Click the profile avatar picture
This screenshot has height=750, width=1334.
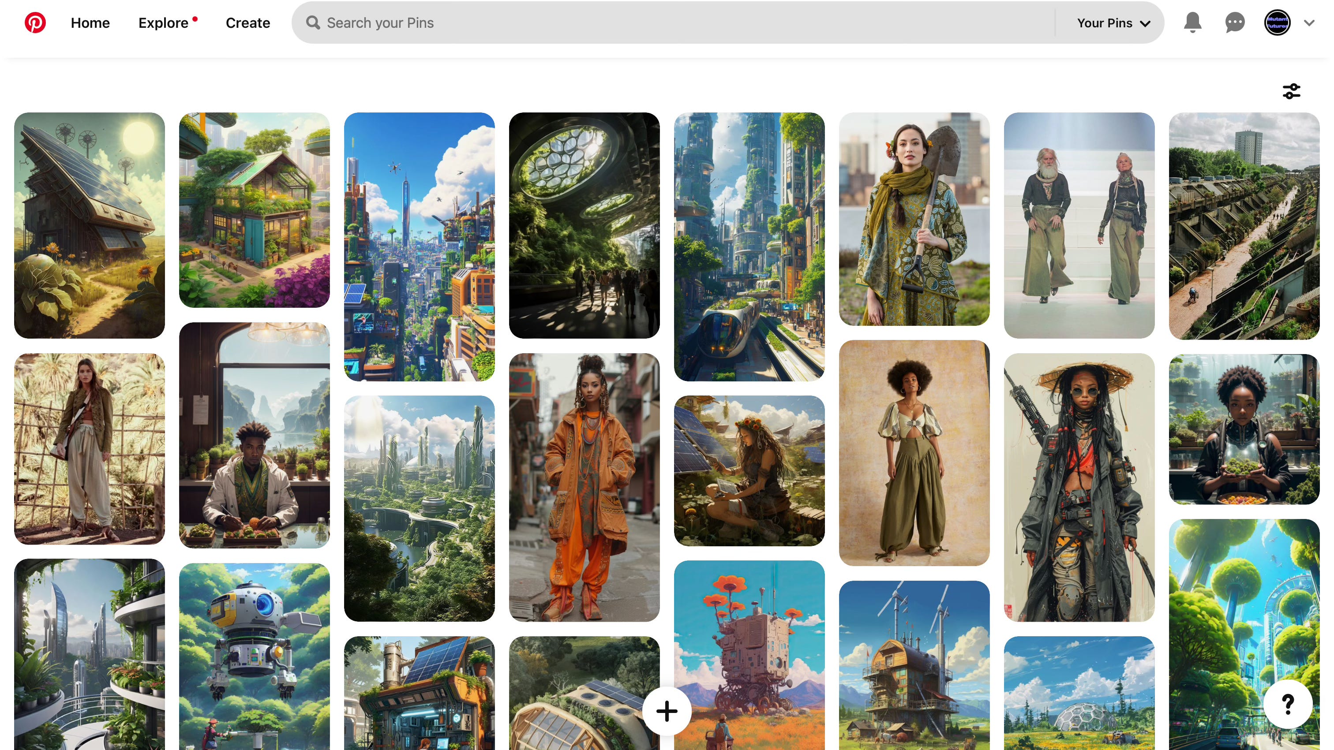click(x=1277, y=23)
